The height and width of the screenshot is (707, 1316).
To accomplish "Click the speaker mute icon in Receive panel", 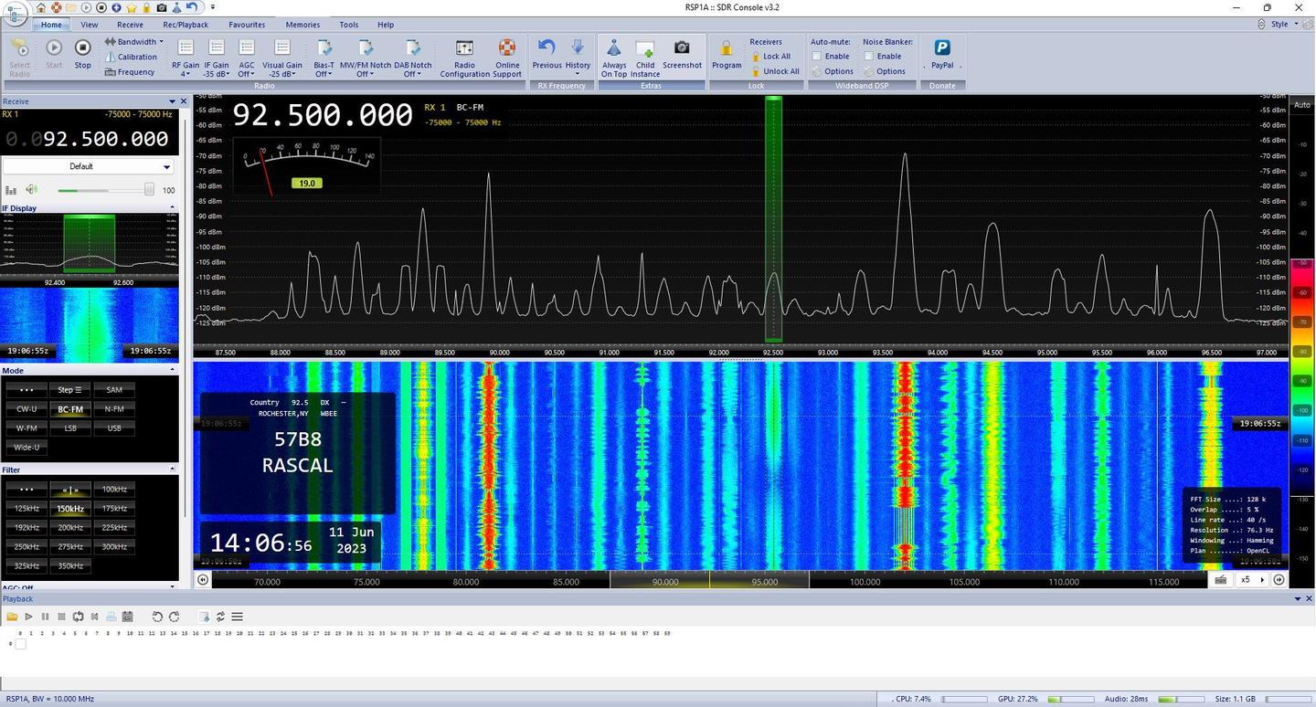I will point(32,189).
